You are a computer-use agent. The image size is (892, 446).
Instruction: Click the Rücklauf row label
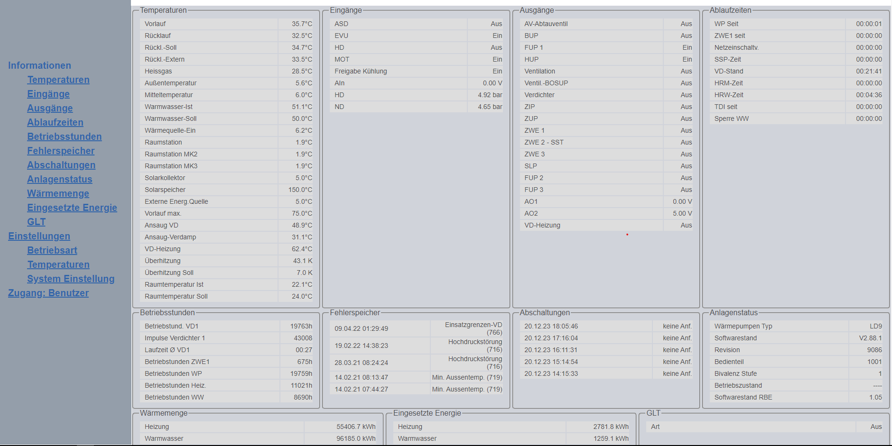pyautogui.click(x=158, y=36)
